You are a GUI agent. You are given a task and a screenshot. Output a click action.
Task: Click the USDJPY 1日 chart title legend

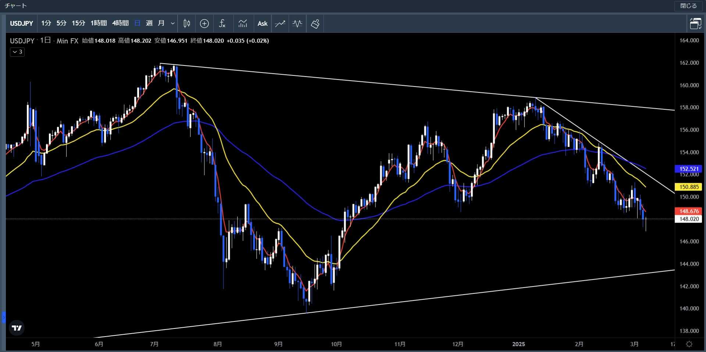44,40
